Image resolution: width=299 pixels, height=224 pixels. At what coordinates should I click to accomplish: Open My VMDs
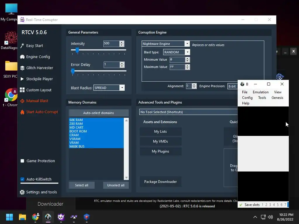(160, 141)
